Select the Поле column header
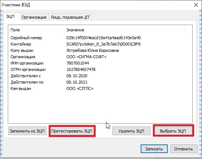 click(x=36, y=30)
